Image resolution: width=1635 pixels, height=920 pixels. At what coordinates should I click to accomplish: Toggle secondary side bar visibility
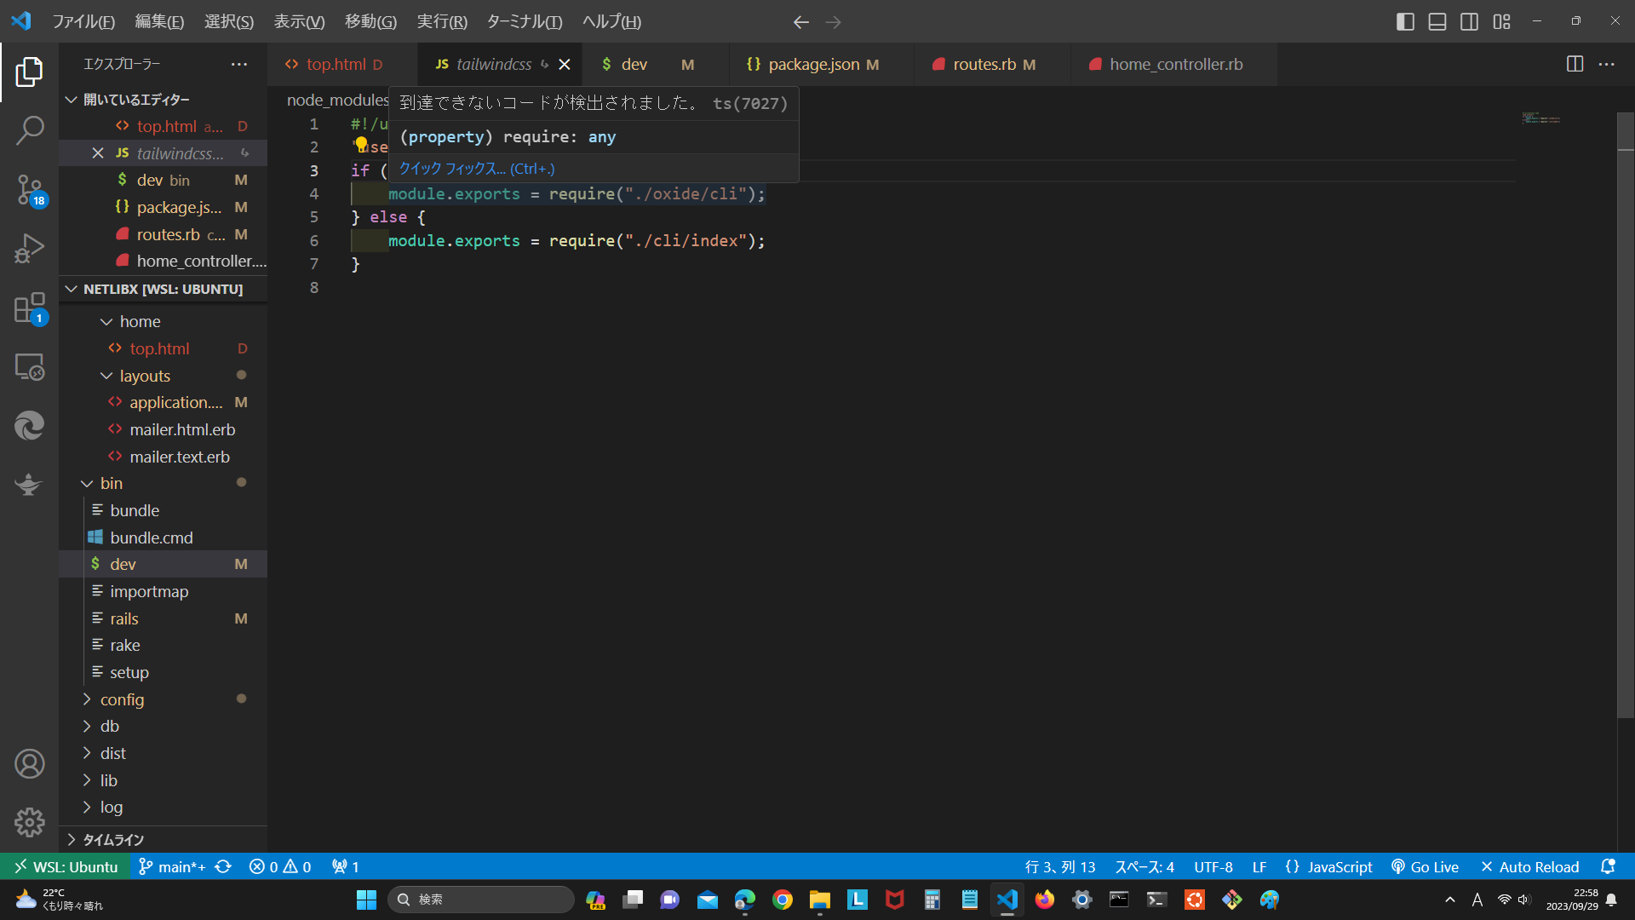pos(1469,21)
